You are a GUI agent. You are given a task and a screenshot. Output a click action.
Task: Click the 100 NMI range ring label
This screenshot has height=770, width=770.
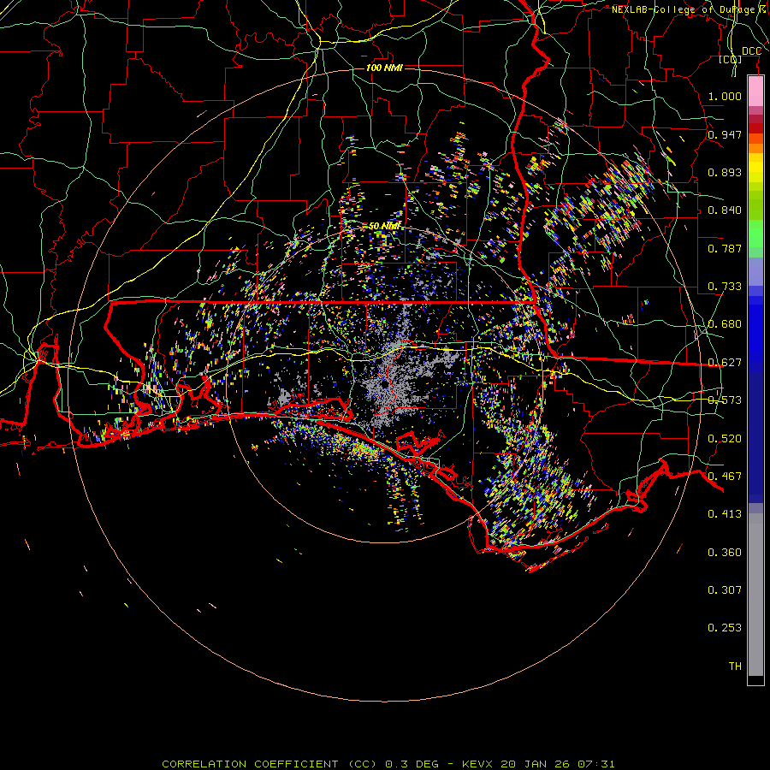tap(384, 68)
